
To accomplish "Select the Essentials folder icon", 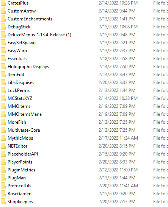I will coord(3,59).
